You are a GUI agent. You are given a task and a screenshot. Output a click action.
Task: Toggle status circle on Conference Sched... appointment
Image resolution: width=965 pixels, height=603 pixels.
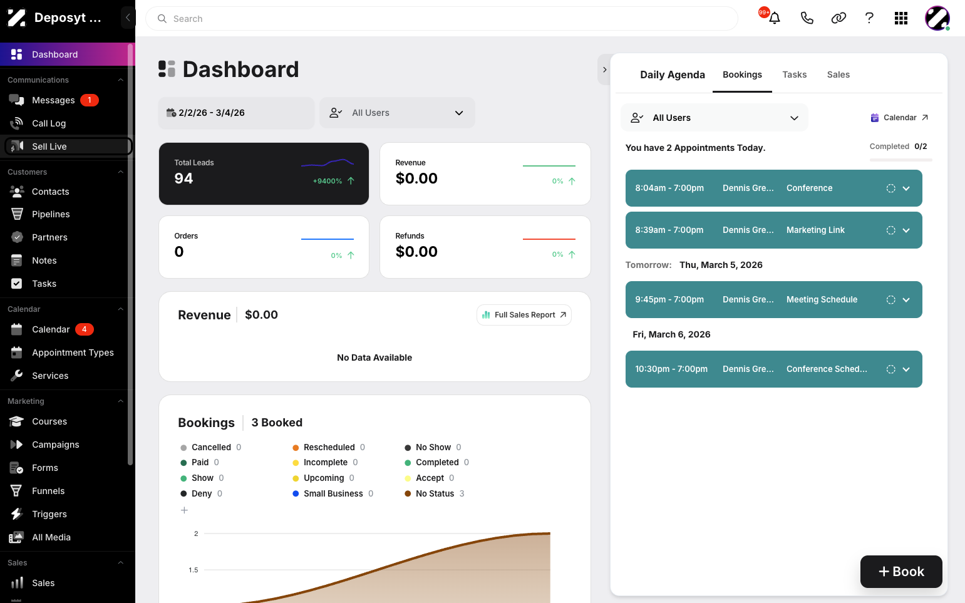(x=890, y=369)
